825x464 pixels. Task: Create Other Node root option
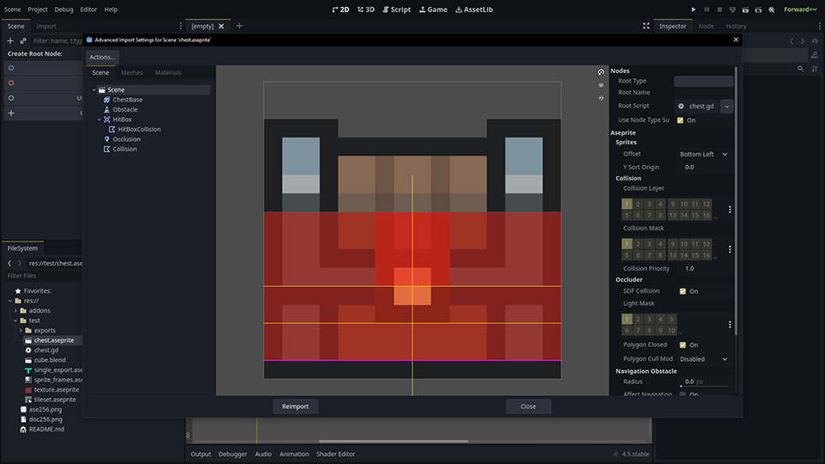(43, 113)
